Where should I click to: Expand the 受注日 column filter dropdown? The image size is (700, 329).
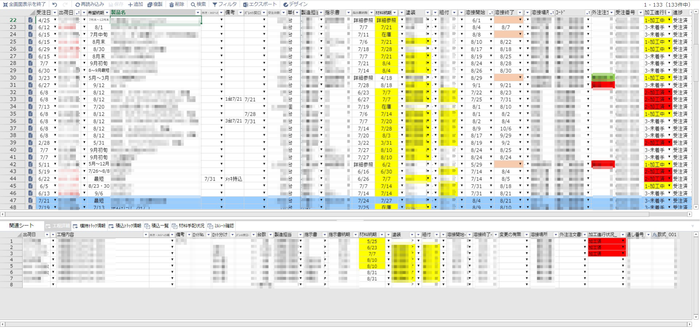(55, 13)
